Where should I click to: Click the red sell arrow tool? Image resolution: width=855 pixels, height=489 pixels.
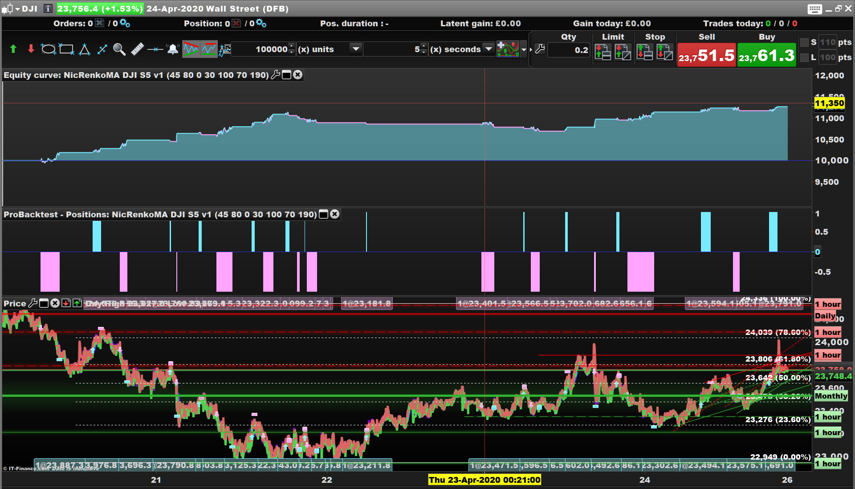[31, 49]
